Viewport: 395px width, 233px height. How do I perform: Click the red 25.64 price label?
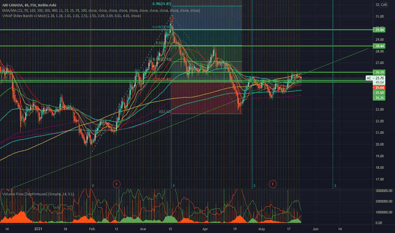click(379, 88)
